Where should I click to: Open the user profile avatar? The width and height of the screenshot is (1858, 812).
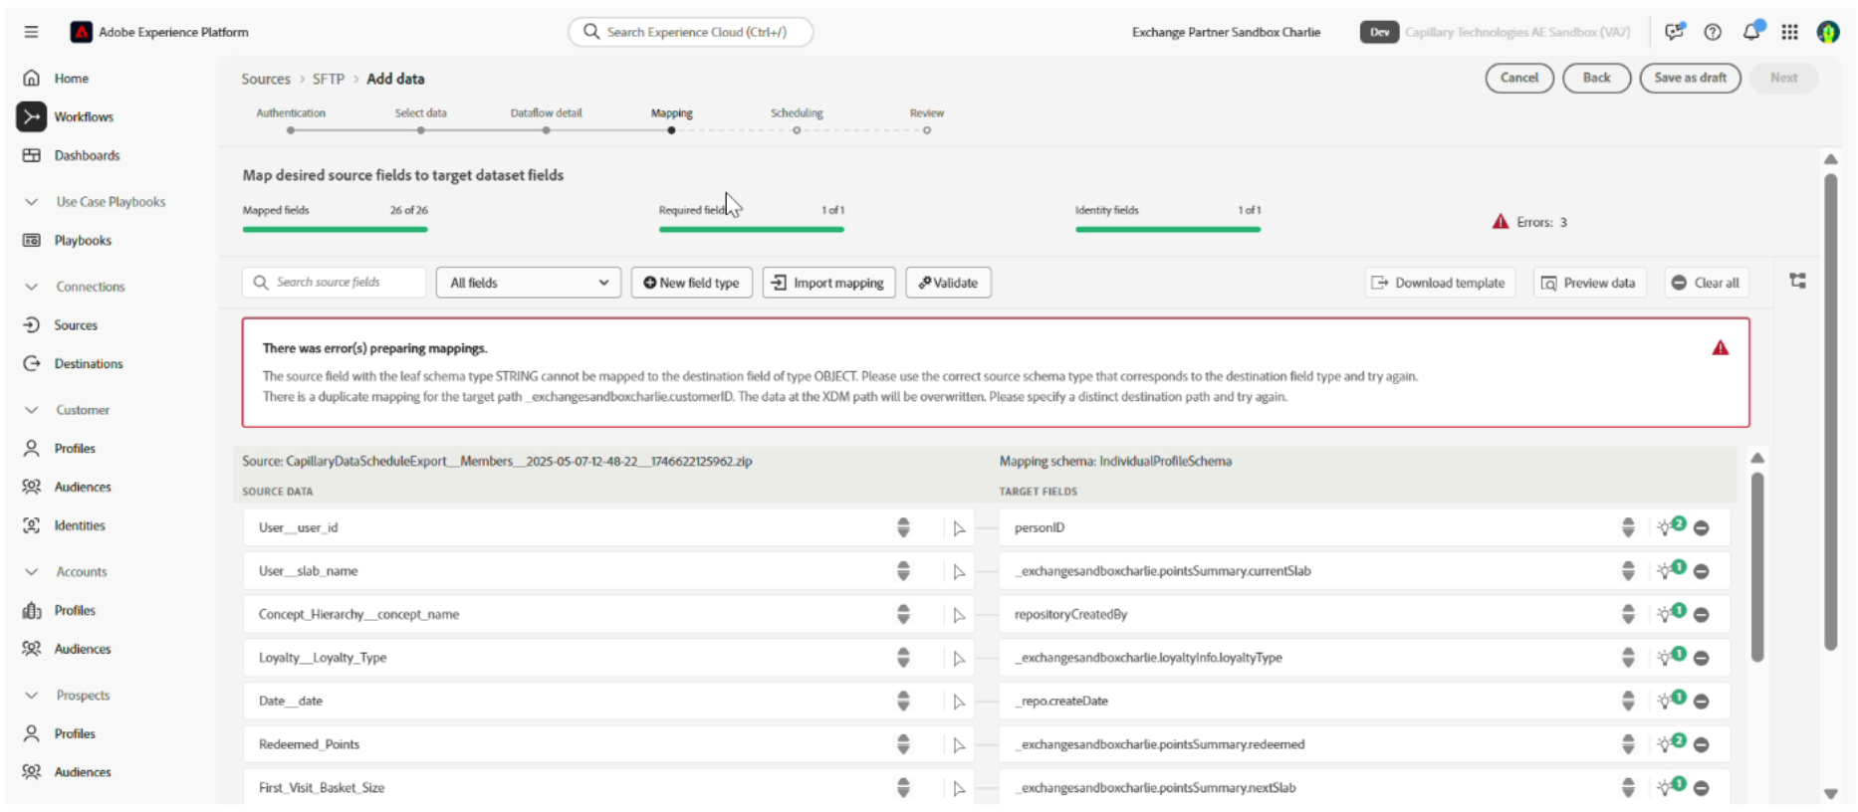point(1828,32)
